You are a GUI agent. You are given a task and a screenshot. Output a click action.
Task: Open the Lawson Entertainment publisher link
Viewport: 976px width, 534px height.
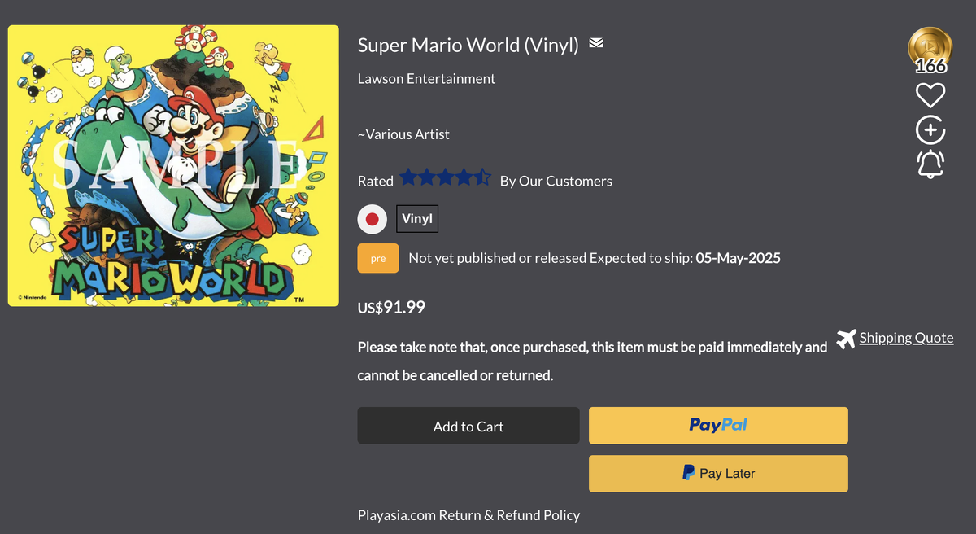pyautogui.click(x=426, y=79)
